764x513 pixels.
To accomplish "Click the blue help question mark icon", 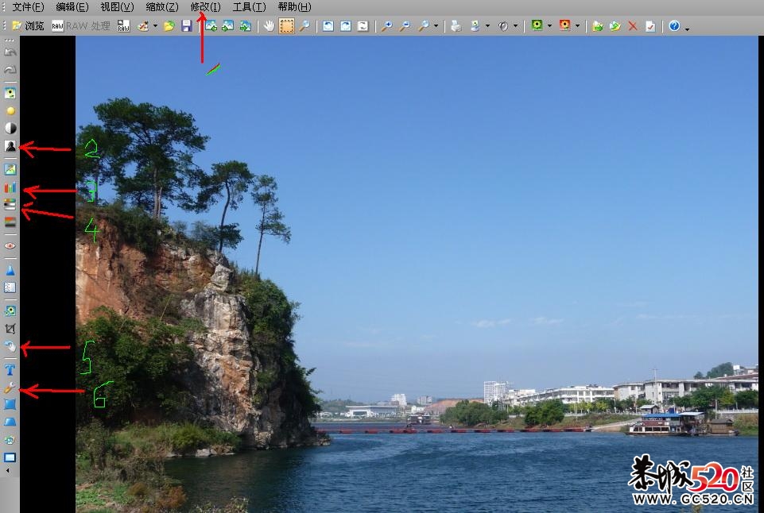I will (x=674, y=26).
